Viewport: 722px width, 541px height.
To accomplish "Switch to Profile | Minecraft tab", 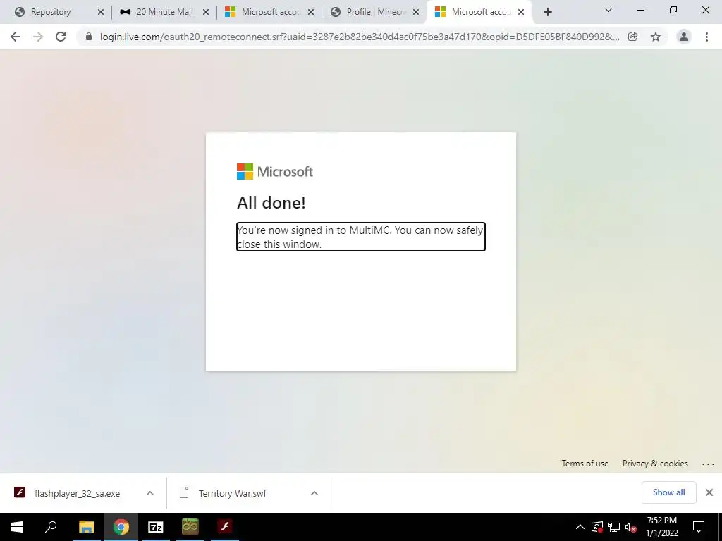I will (x=376, y=12).
